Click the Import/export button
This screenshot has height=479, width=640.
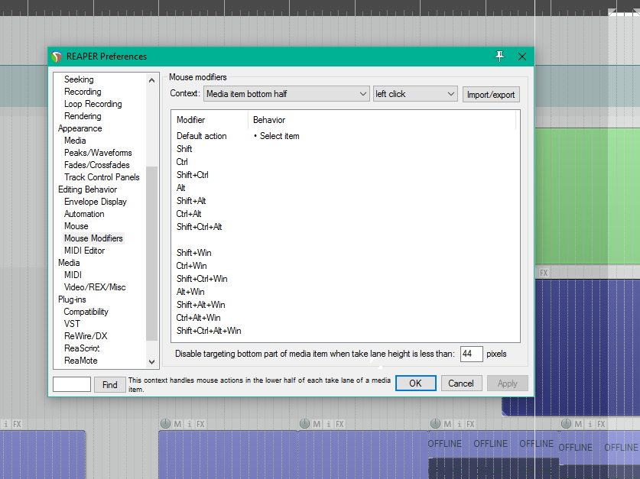click(x=491, y=95)
